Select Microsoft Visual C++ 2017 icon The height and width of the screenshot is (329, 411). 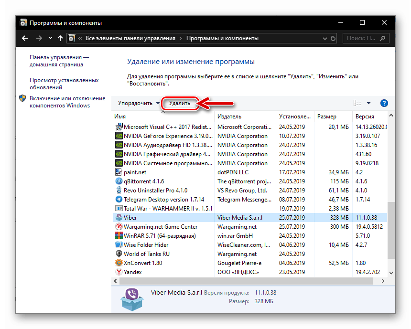[x=119, y=127]
